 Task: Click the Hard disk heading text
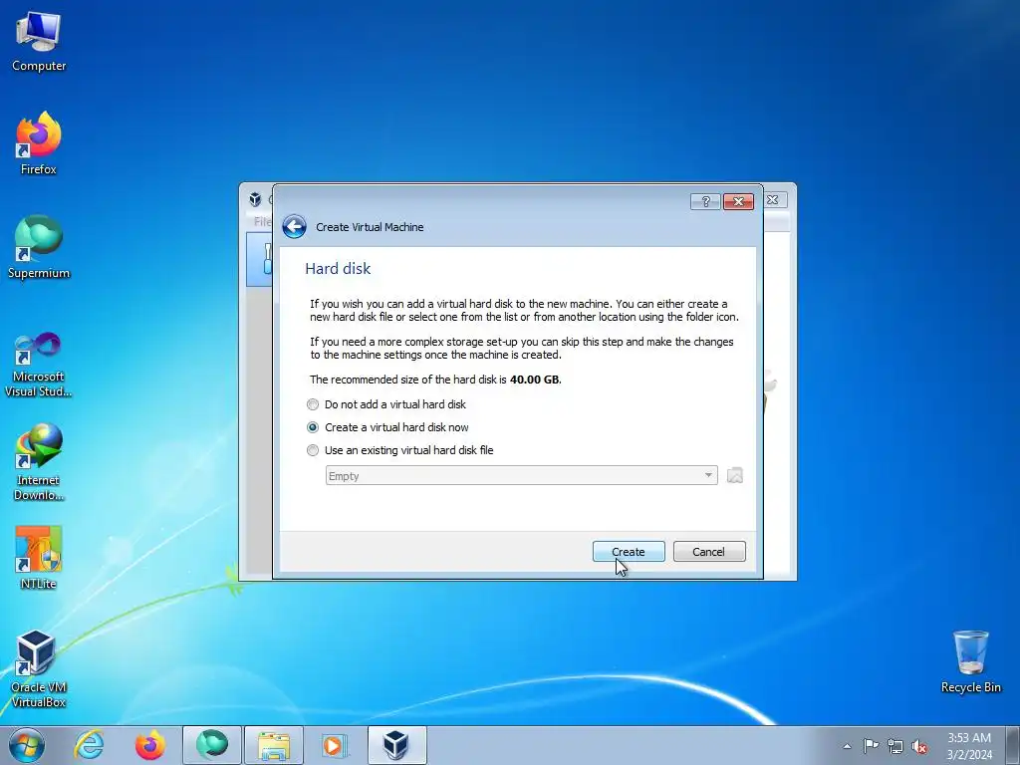pos(338,268)
